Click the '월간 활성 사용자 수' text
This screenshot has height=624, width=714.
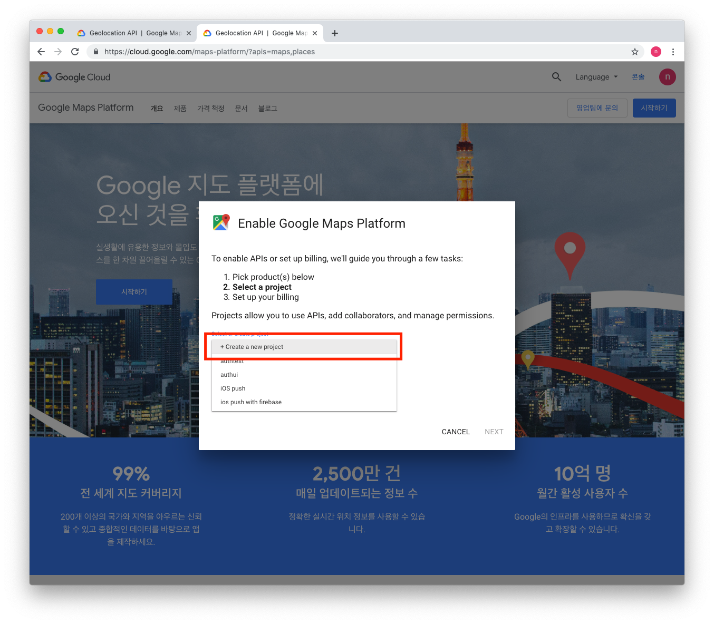(583, 493)
